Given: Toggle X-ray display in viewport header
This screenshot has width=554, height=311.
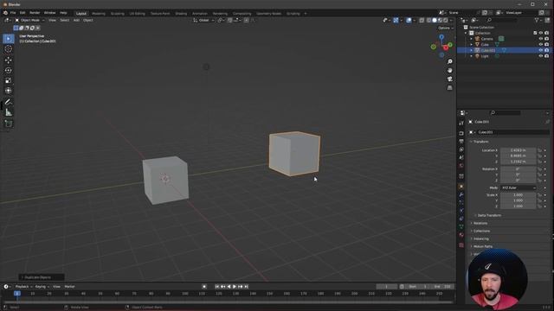Looking at the screenshot, I should (x=422, y=21).
